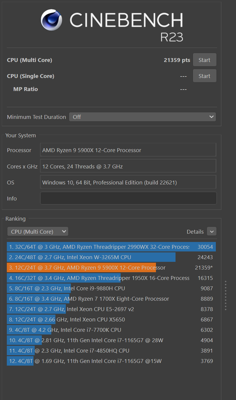Click the dotted panel resize handle
236x400 pixels.
pos(226,295)
